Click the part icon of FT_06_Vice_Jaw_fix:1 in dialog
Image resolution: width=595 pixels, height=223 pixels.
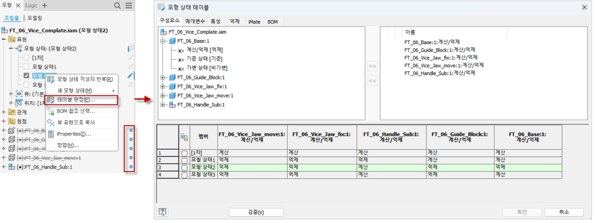pos(171,87)
